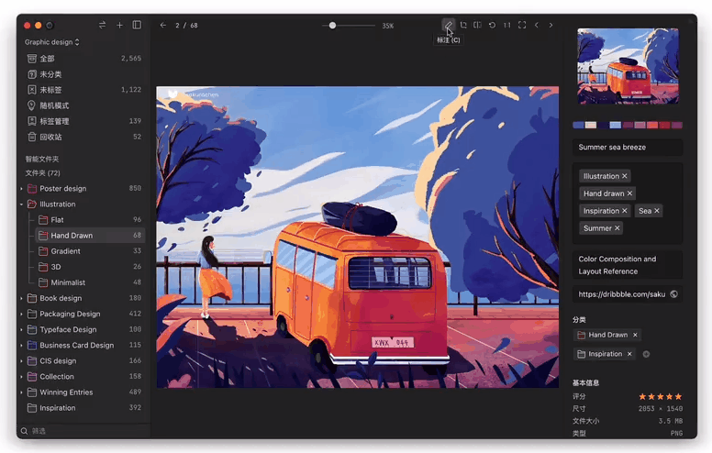Screen dimensions: 712x453
Task: Click the zoom slider handle
Action: tap(332, 25)
